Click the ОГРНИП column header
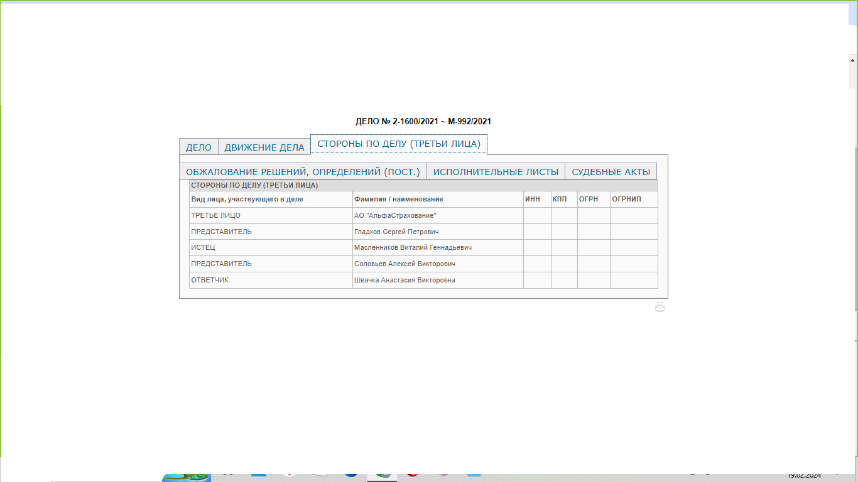 tap(627, 200)
